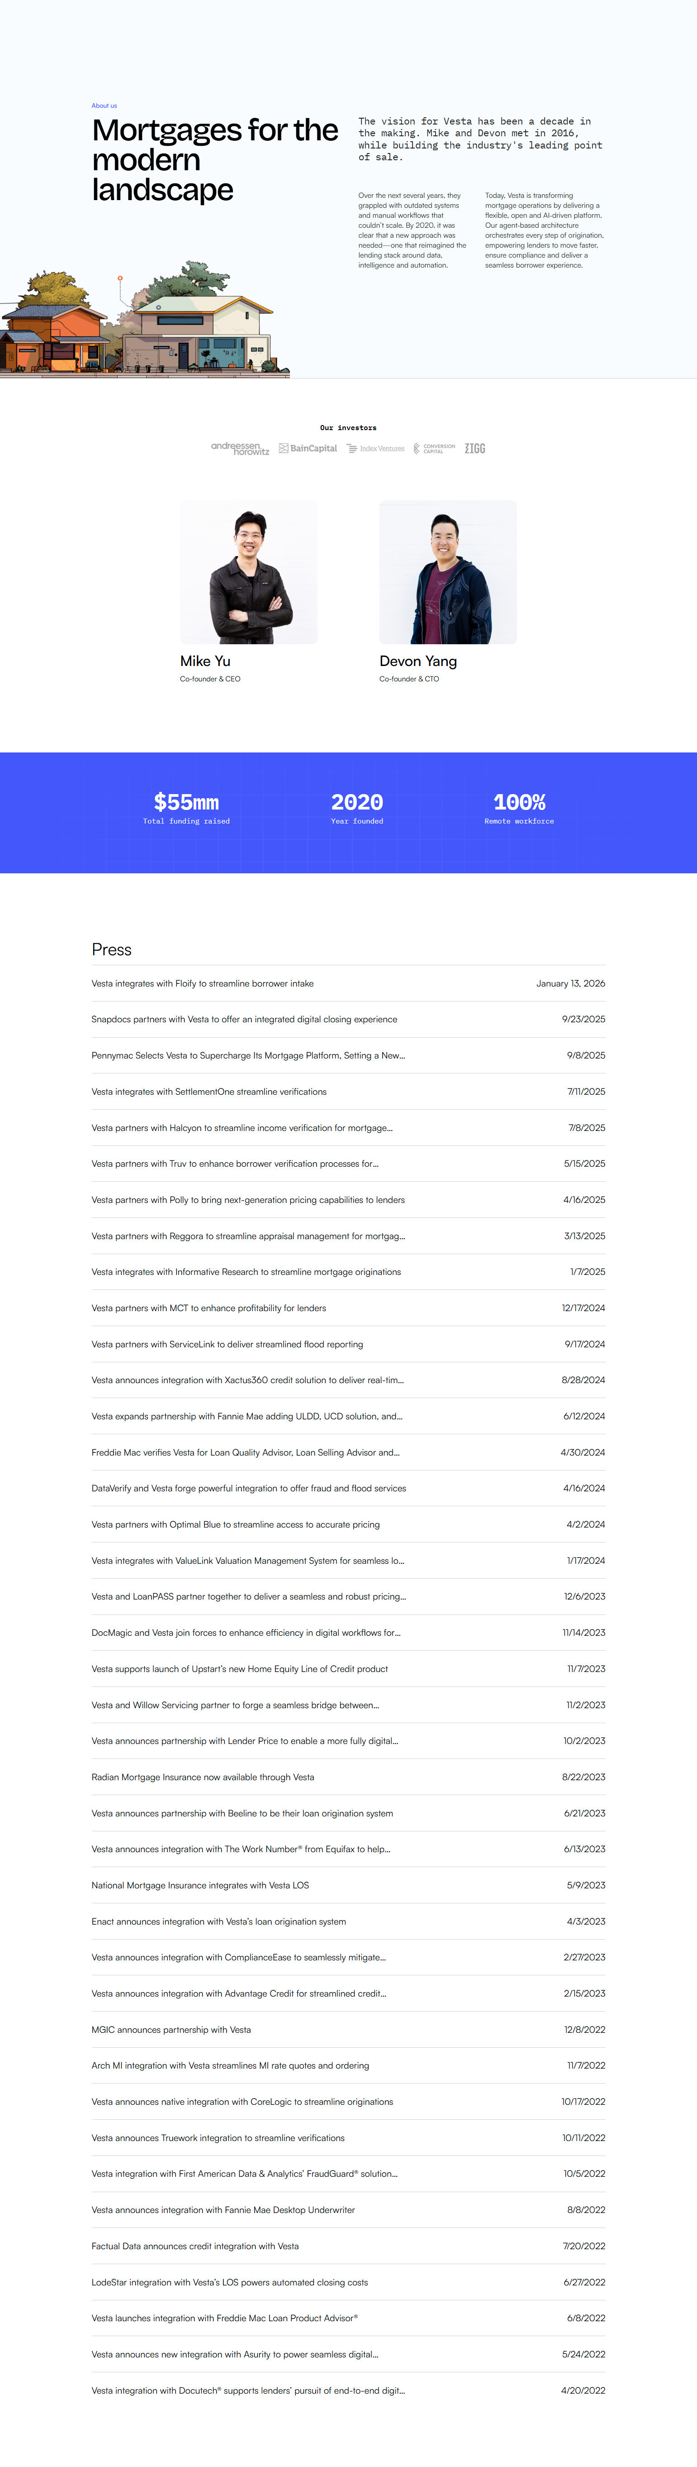Screen dimensions: 697x2467
Task: Open the Pennymac Selects Vesta article
Action: (247, 1055)
